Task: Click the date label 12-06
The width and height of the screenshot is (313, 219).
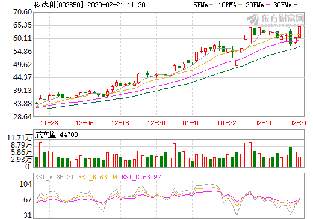Action: [x=85, y=123]
